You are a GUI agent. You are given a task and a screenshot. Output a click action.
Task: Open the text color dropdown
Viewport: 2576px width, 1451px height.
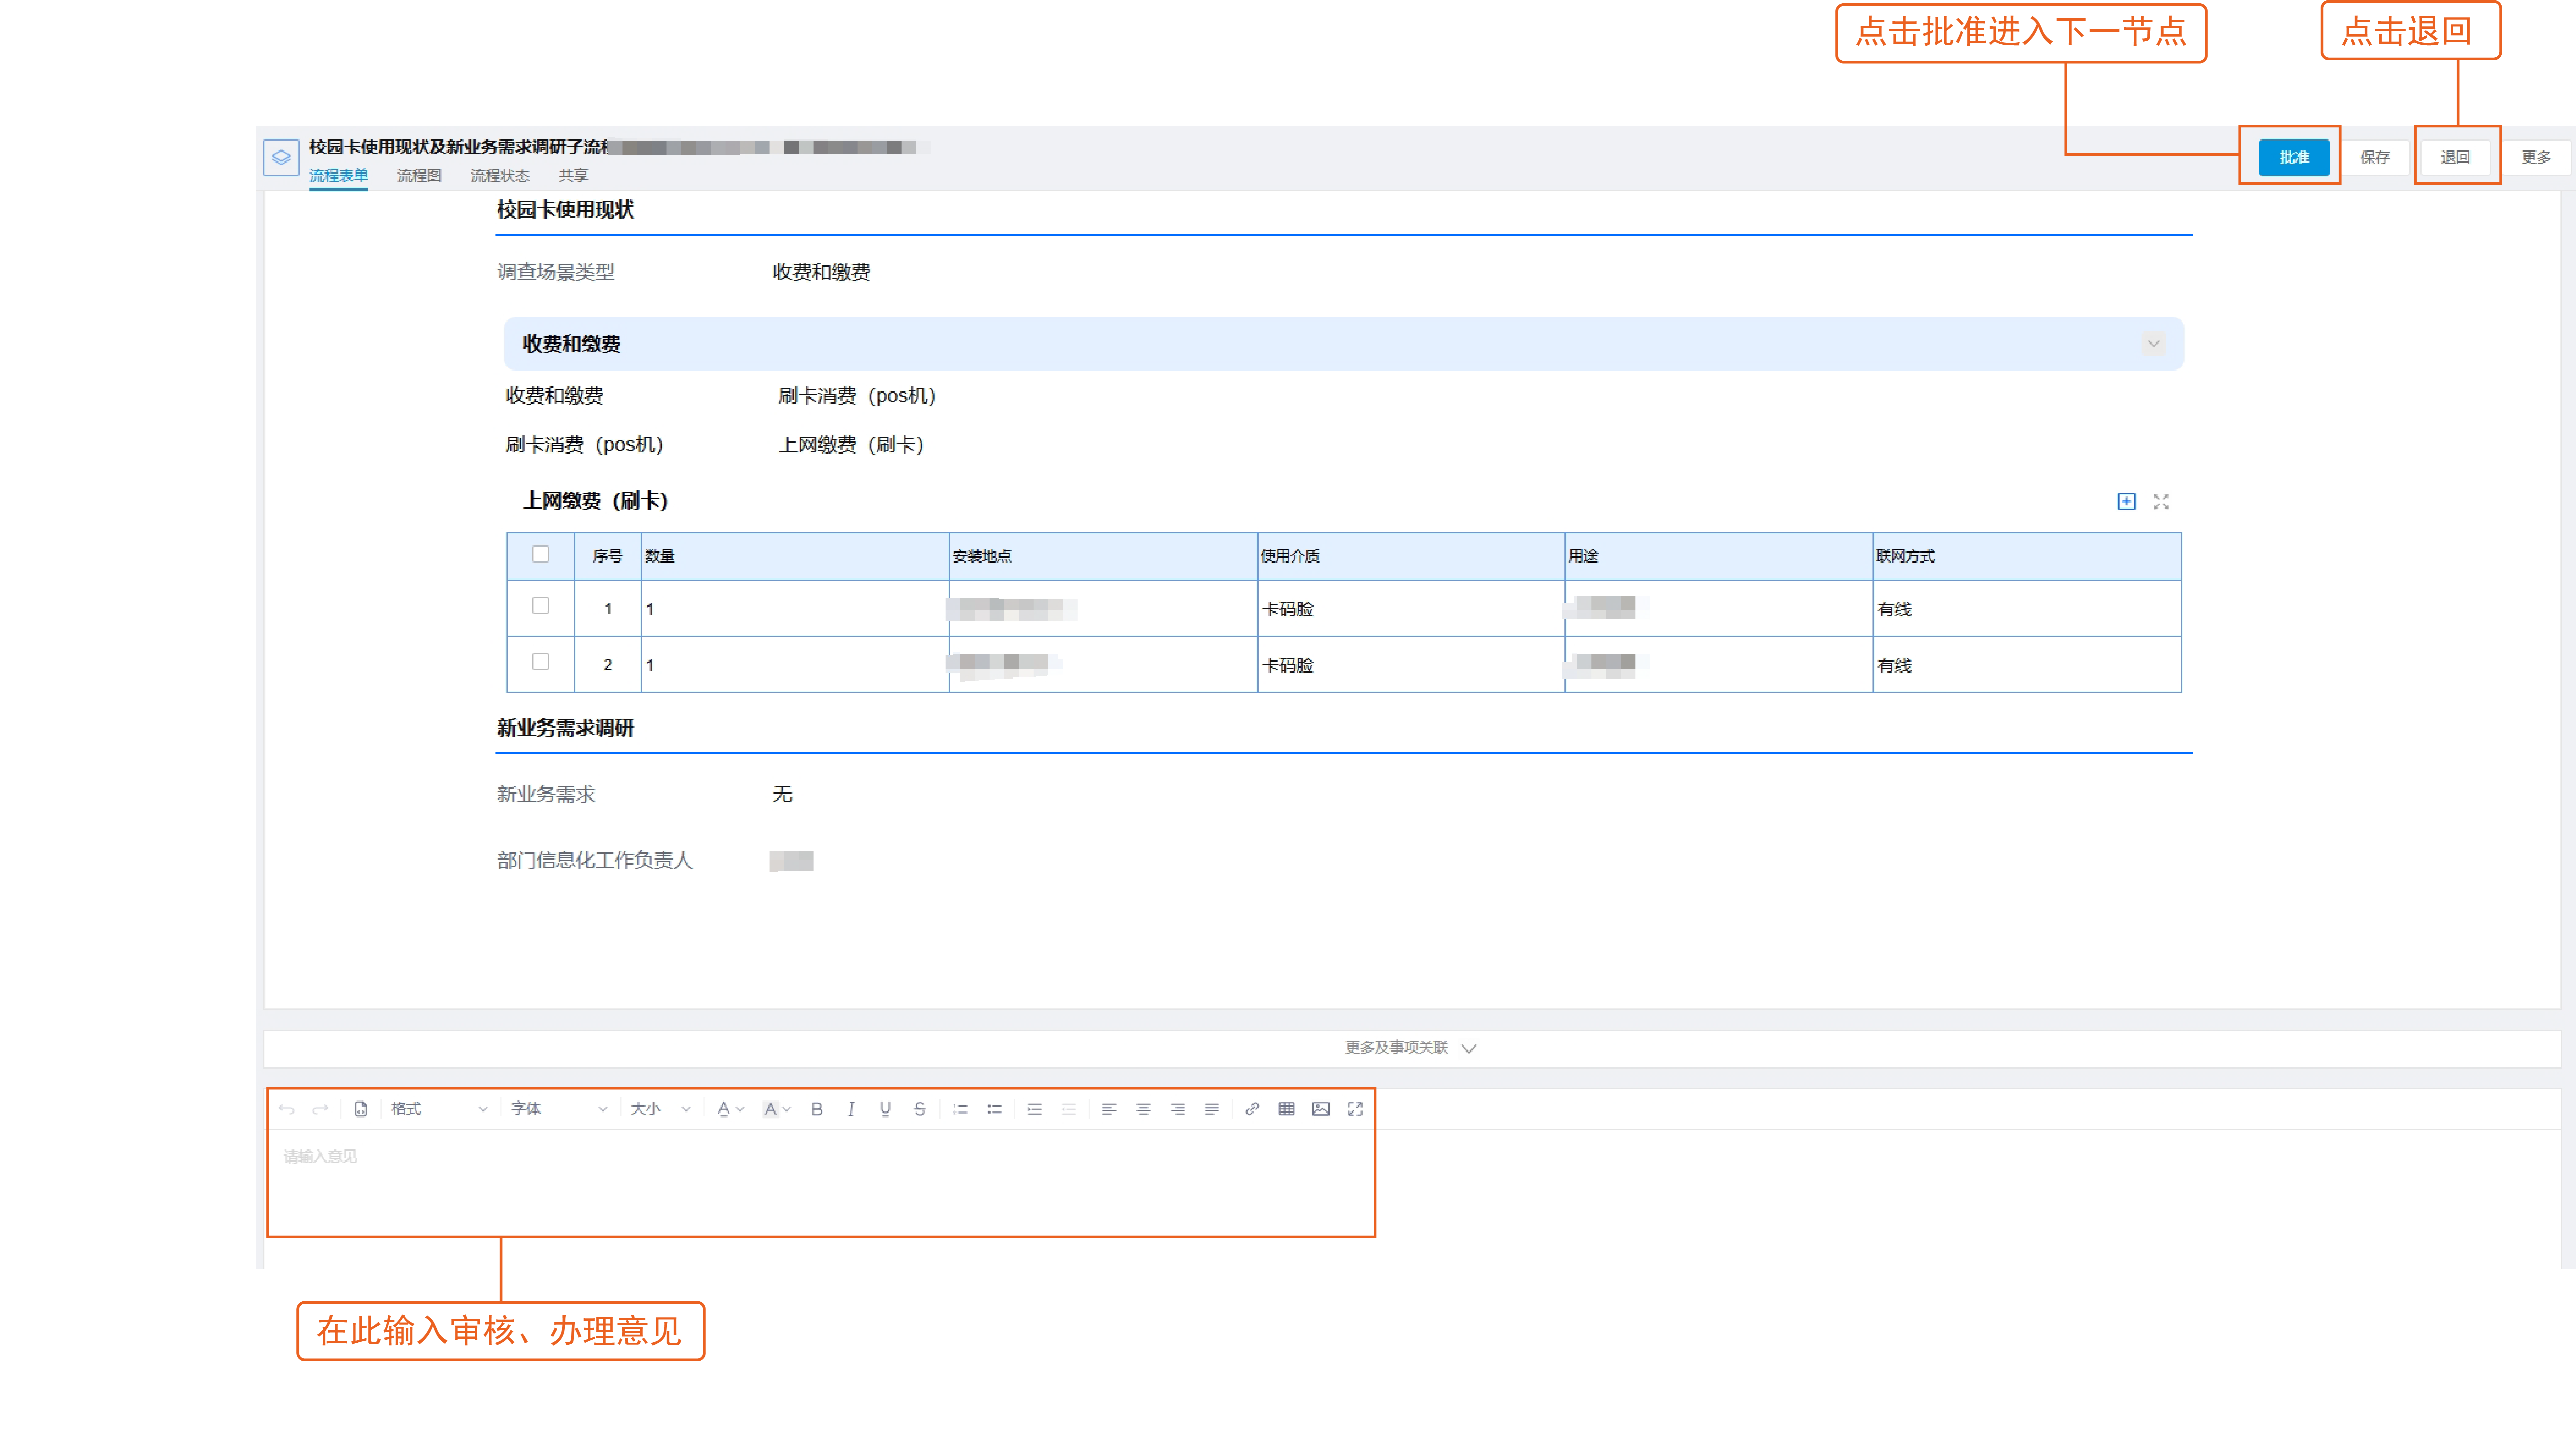tap(731, 1109)
